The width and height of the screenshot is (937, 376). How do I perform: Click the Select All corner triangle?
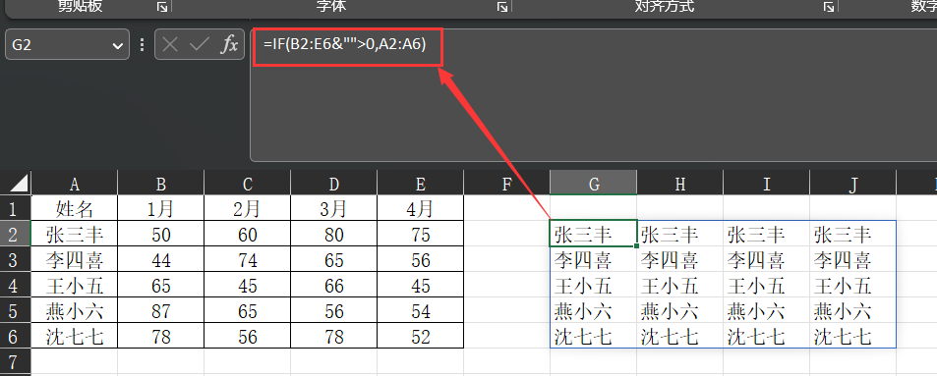[x=20, y=183]
